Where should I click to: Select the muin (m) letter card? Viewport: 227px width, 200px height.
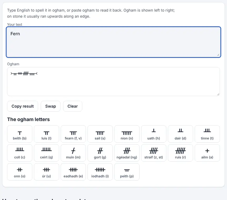tap(73, 153)
